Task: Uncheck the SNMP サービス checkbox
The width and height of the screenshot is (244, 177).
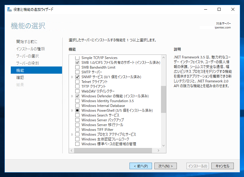Action: pyautogui.click(x=77, y=77)
